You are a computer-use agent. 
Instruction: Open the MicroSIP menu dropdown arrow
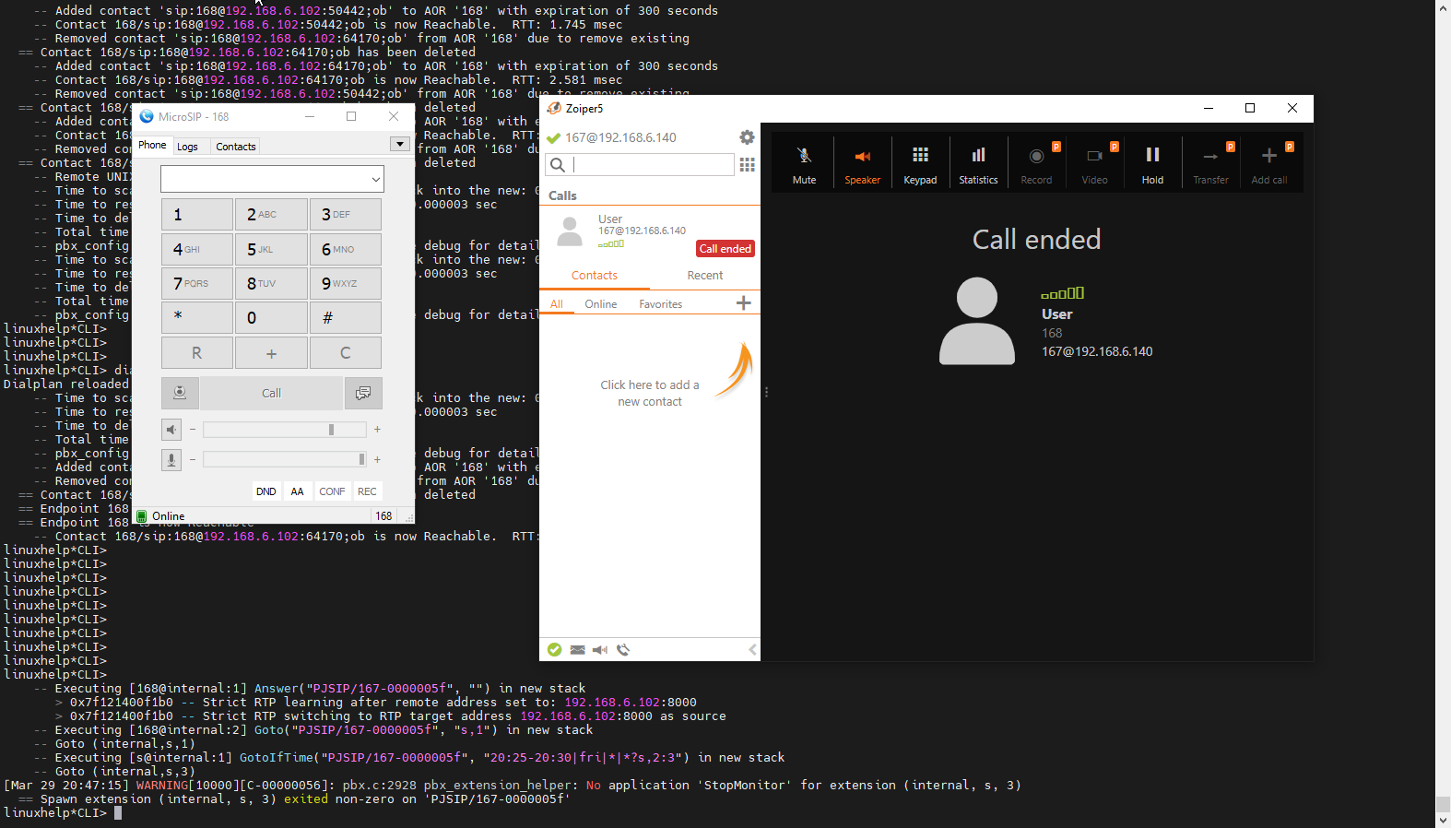pyautogui.click(x=399, y=145)
